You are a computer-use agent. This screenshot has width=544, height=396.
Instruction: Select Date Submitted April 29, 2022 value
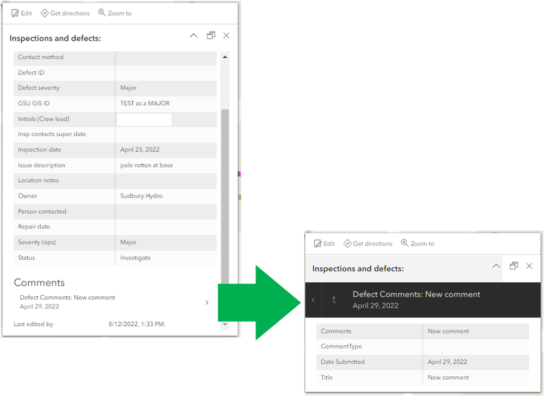[448, 362]
